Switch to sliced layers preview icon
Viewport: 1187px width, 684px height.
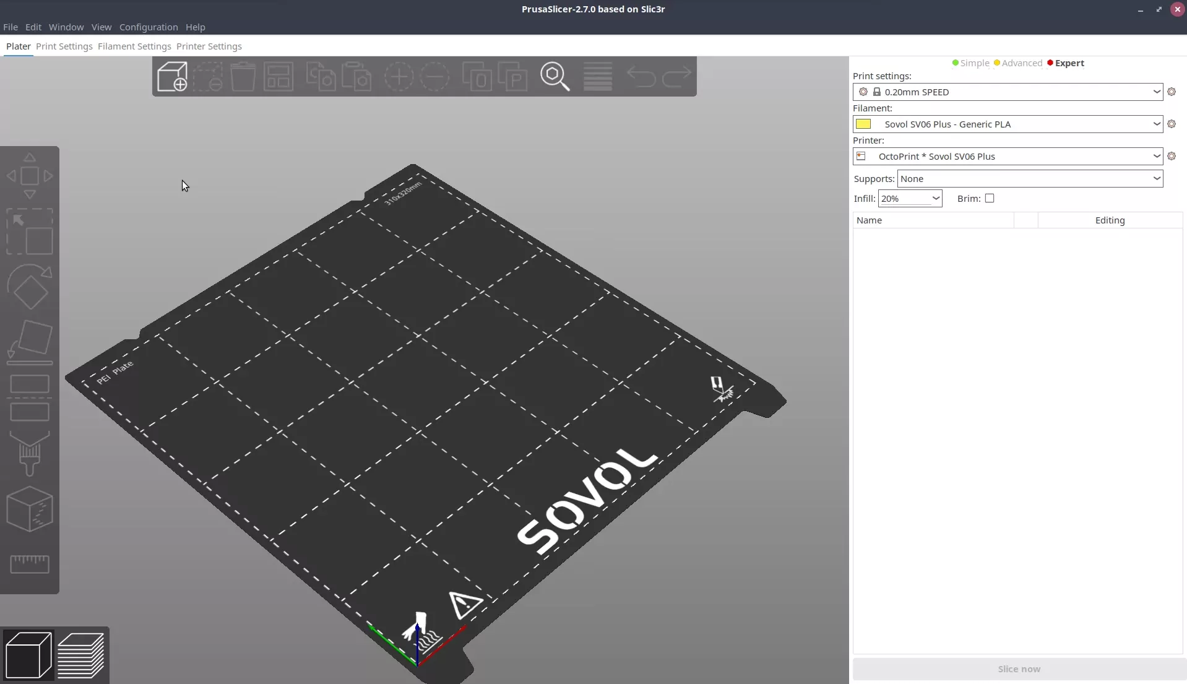pyautogui.click(x=81, y=655)
